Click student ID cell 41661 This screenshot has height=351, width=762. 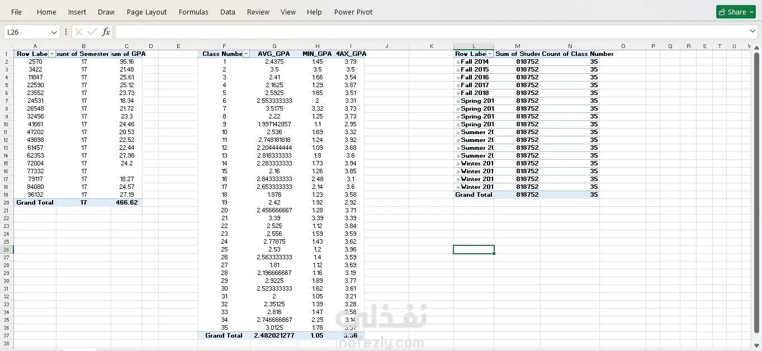(35, 125)
